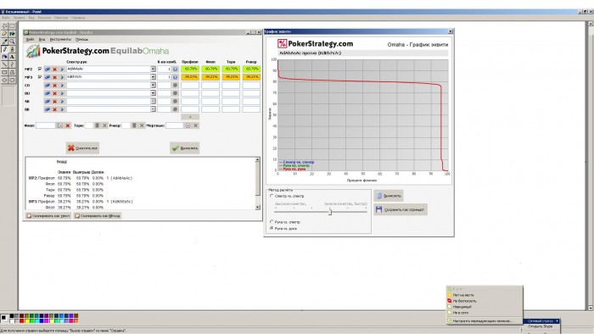Select the Text tool in Paint toolbox

click(x=12, y=57)
